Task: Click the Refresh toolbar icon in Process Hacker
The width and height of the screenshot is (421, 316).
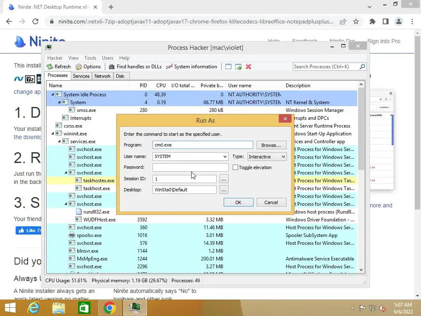Action: tap(50, 67)
